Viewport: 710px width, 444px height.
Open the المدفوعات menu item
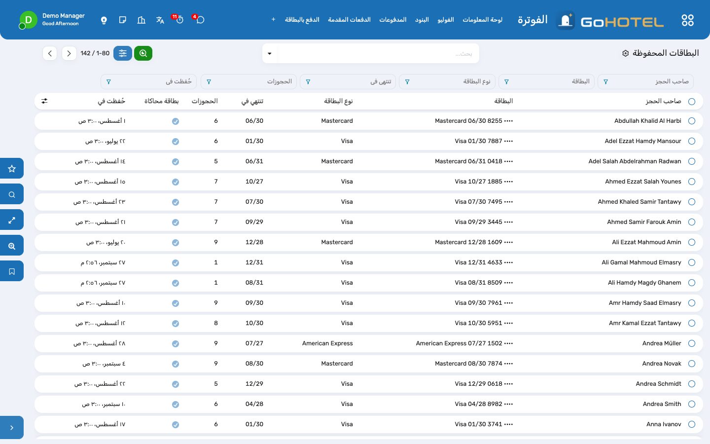pyautogui.click(x=392, y=20)
